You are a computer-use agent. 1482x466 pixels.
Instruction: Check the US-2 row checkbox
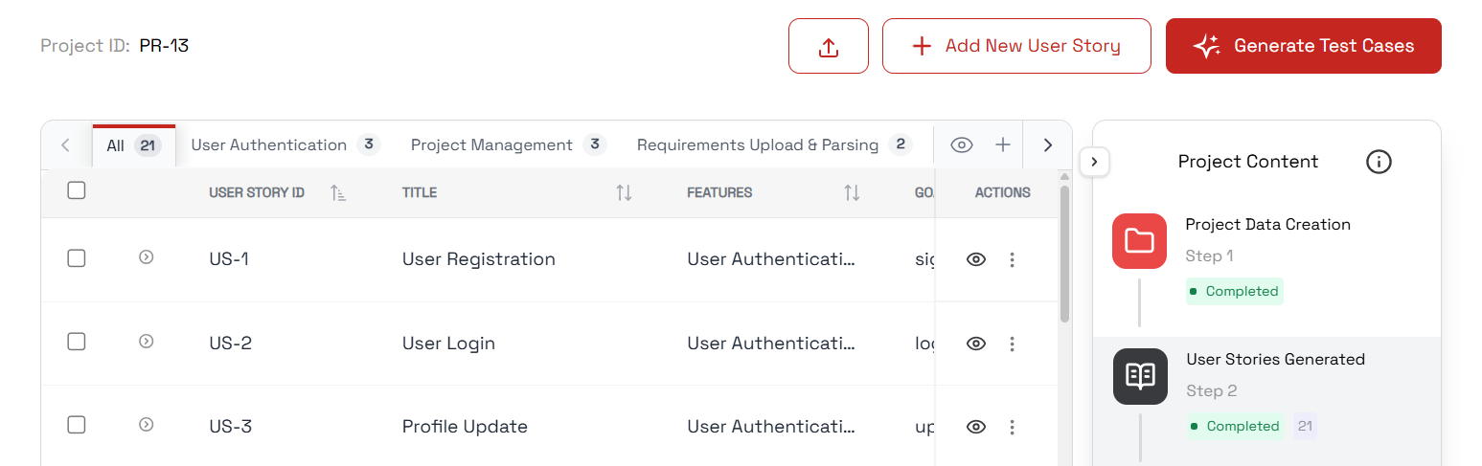pos(77,342)
